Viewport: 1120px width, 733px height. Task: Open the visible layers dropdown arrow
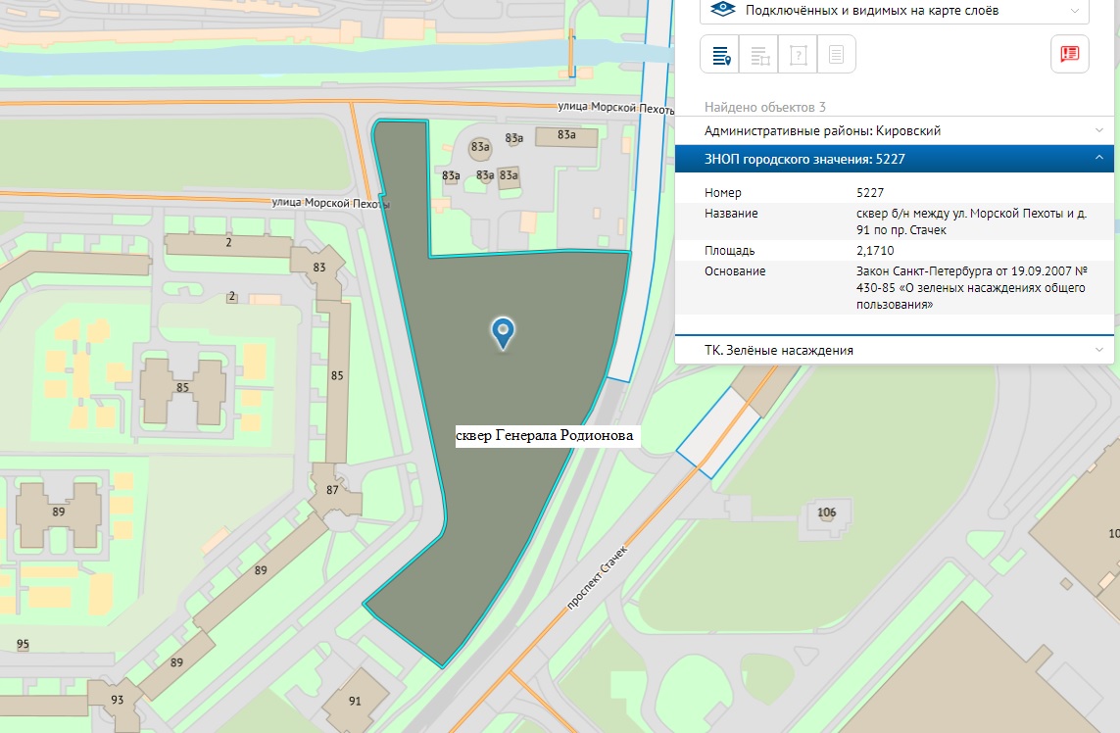(x=1074, y=10)
